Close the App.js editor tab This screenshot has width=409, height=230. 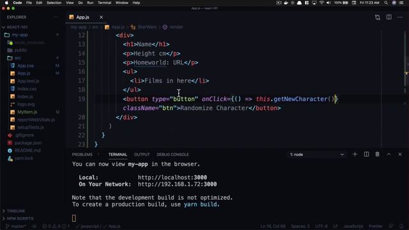pos(101,17)
